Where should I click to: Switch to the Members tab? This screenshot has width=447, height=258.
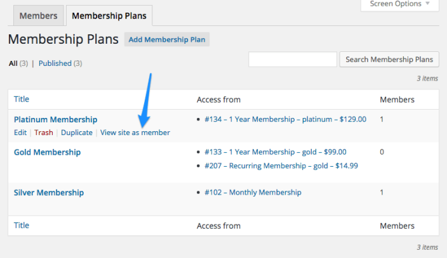[x=38, y=16]
